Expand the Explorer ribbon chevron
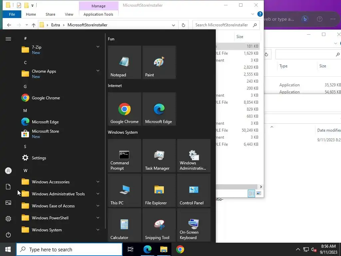Screen dimensions: 341x256 point(253,14)
